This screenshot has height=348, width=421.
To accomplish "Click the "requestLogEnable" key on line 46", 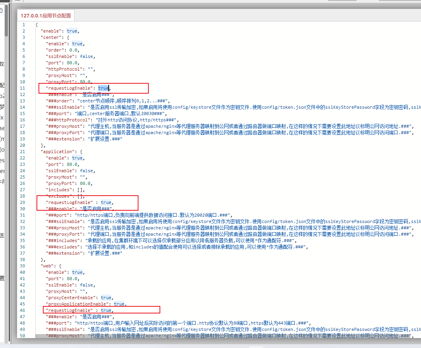I will coord(69,310).
